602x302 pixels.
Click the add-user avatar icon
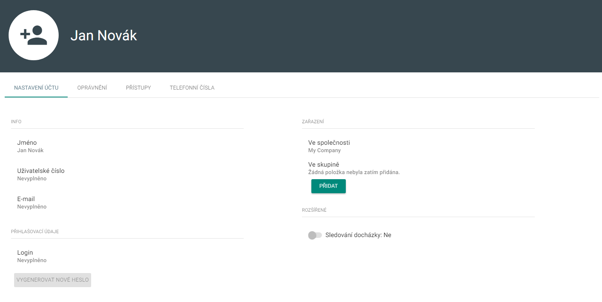point(34,35)
